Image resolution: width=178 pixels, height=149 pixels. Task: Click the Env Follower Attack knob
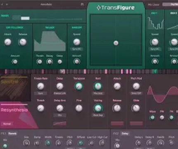[x=7, y=42]
